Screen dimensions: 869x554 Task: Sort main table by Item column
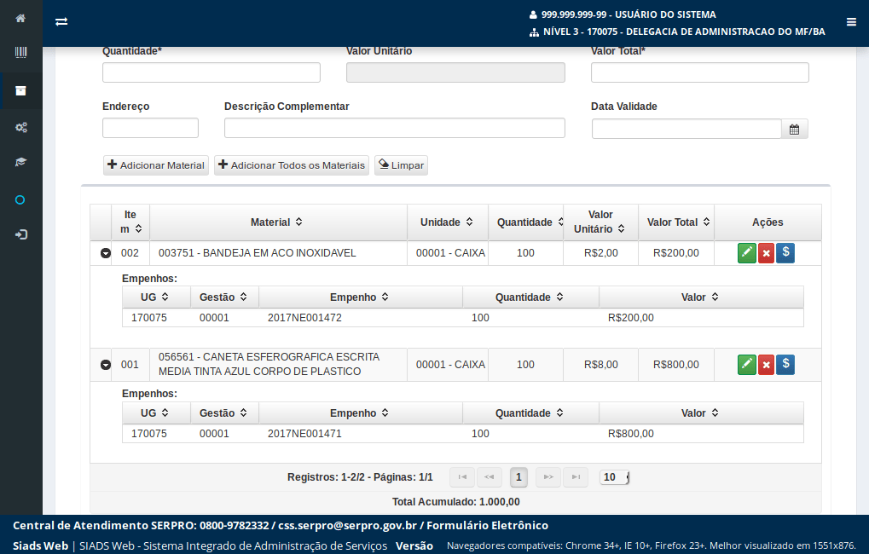tap(138, 228)
